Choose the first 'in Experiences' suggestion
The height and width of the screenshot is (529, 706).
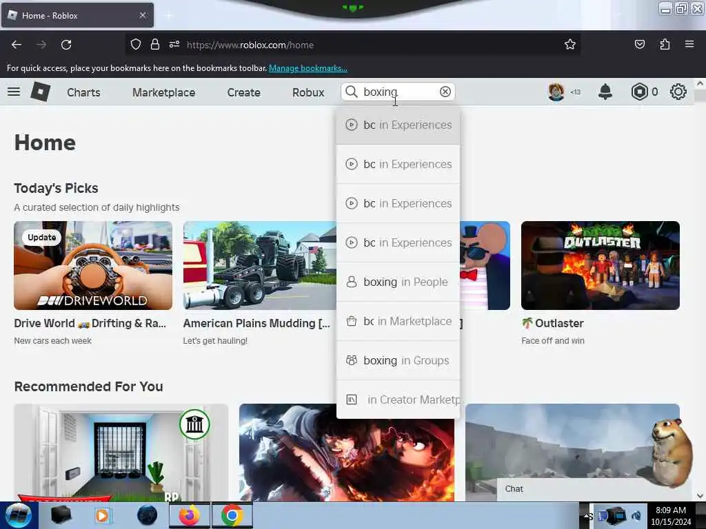[x=398, y=125]
